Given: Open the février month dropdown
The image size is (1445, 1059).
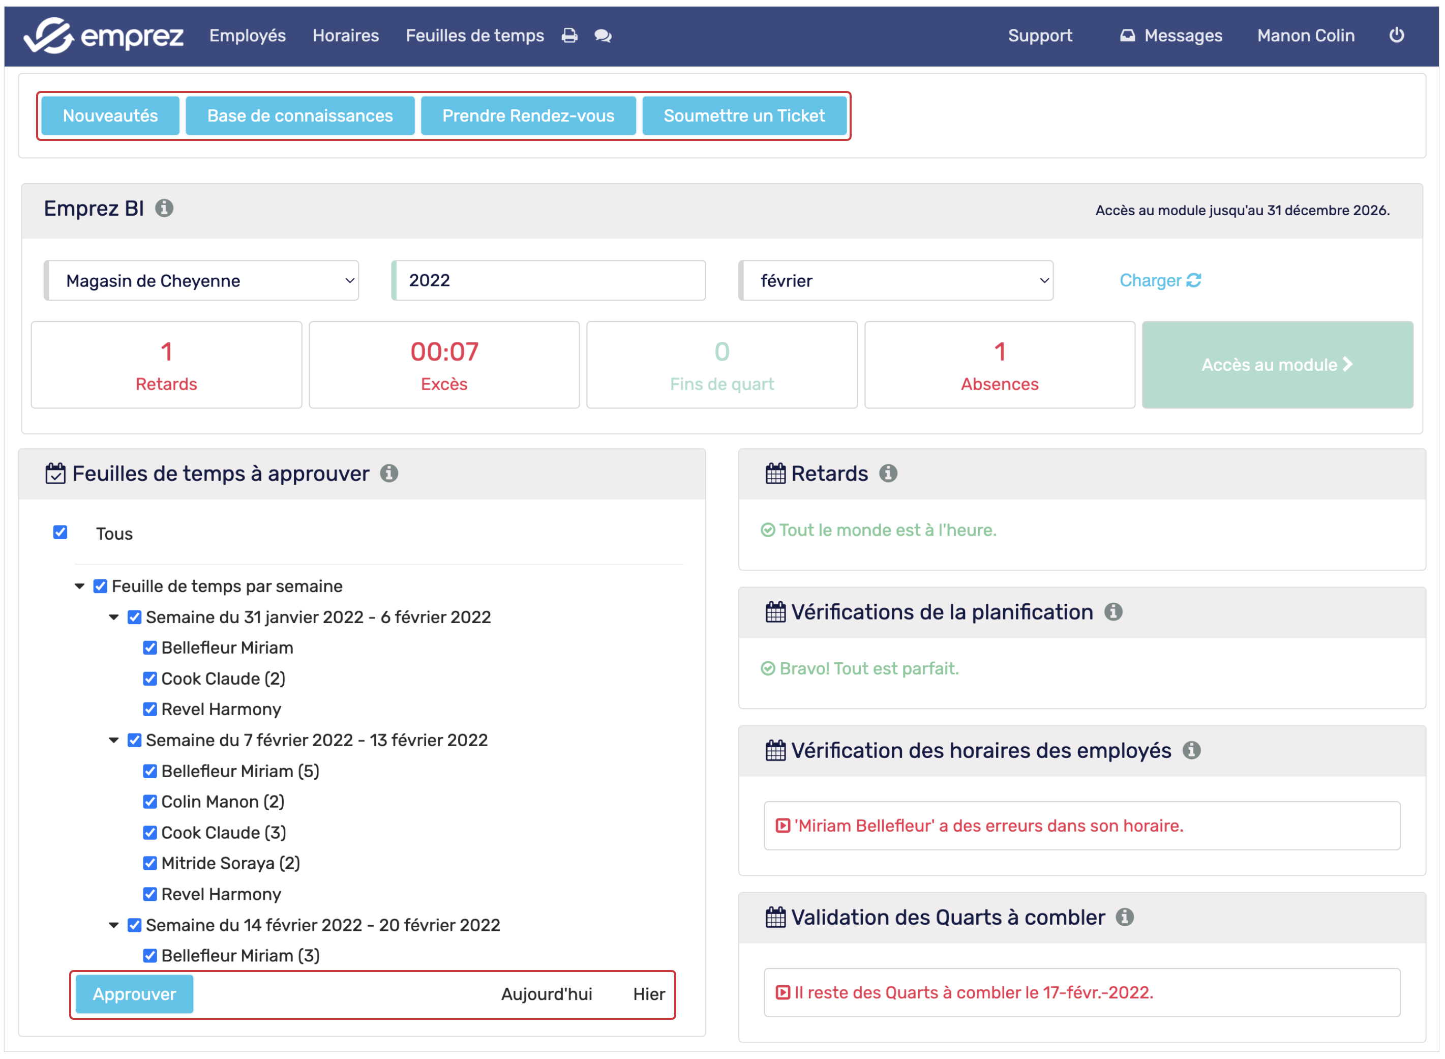Looking at the screenshot, I should (x=895, y=280).
